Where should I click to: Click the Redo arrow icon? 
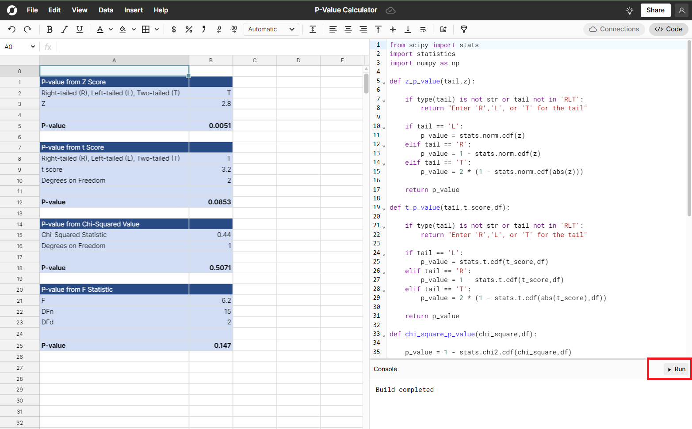pos(27,29)
